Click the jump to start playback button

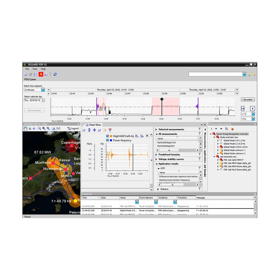243,108
